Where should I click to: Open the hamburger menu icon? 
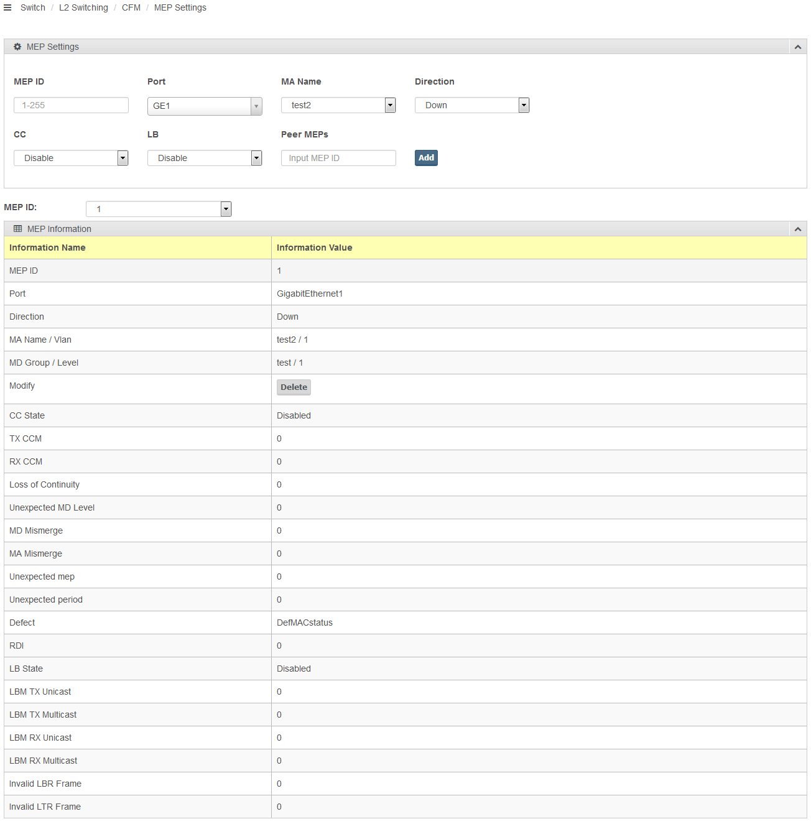(x=7, y=7)
